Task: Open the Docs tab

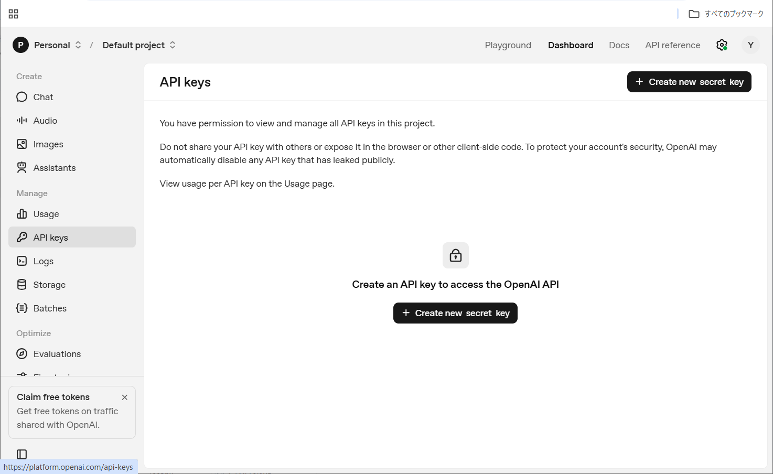Action: [x=619, y=45]
